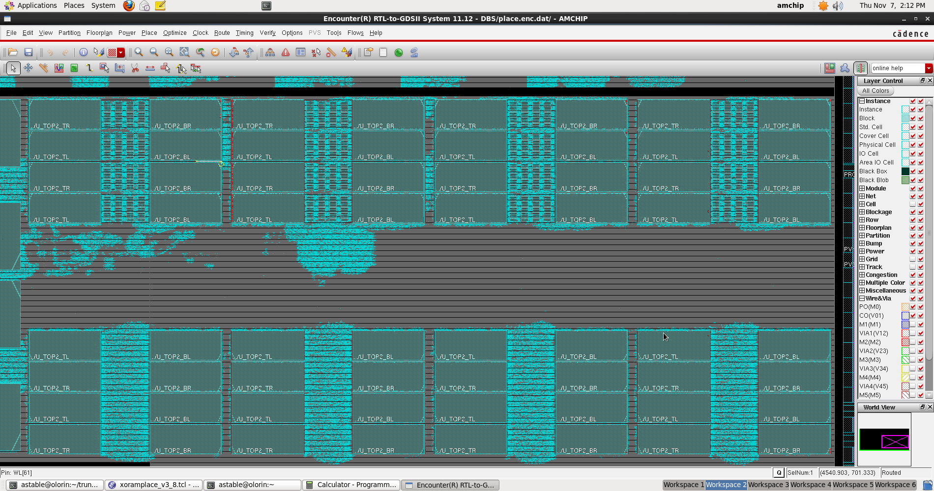Click the zoom in magnifier icon
934x491 pixels.
(x=139, y=53)
